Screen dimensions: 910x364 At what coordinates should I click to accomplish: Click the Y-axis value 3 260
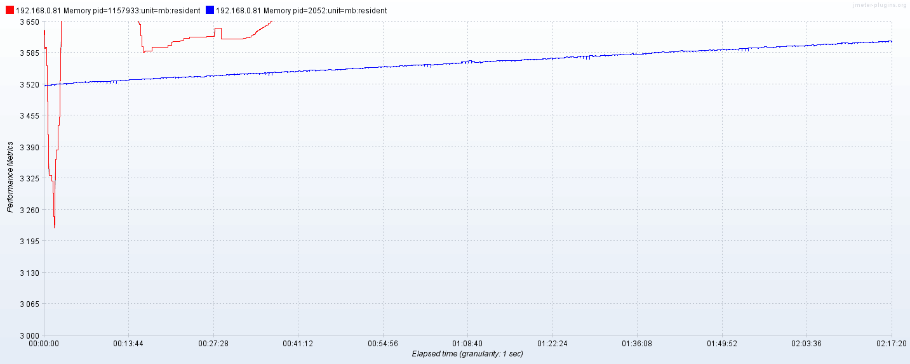(30, 210)
